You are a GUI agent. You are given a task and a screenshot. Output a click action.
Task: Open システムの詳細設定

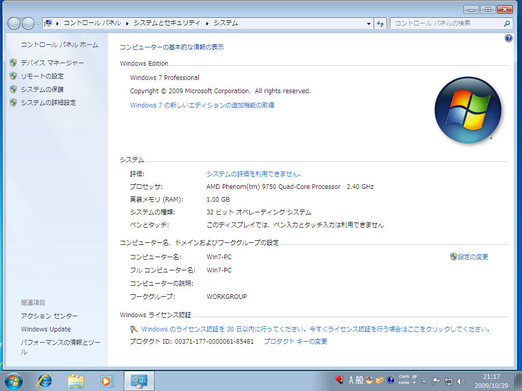point(48,103)
